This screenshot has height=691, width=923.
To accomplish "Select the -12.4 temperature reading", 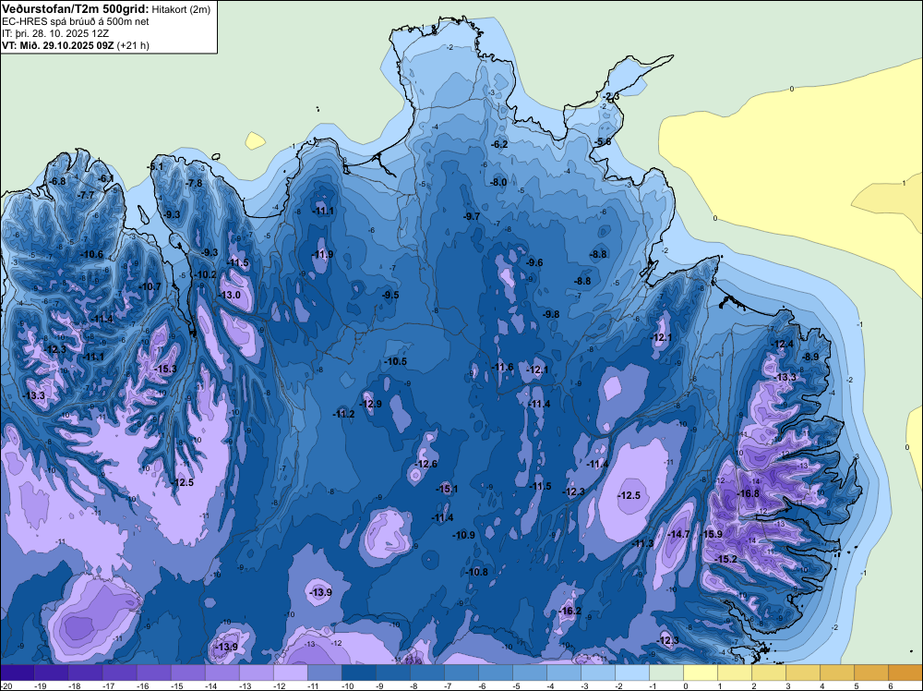I will [x=783, y=344].
